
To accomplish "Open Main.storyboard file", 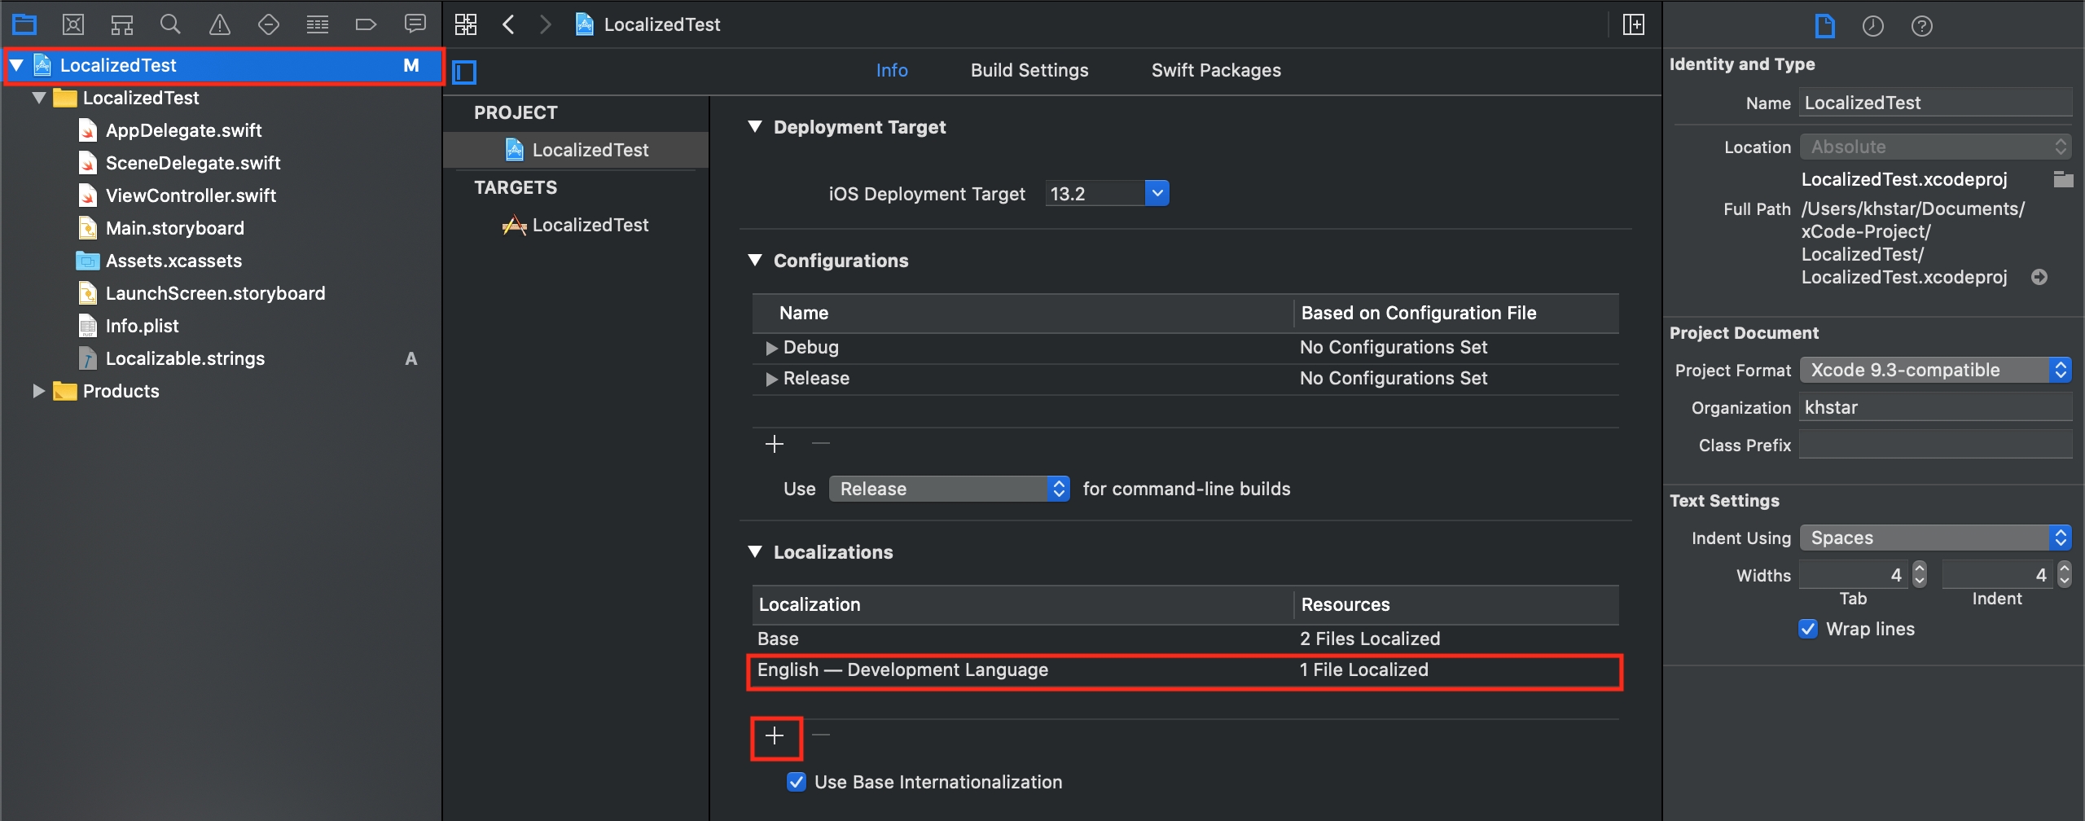I will click(175, 228).
